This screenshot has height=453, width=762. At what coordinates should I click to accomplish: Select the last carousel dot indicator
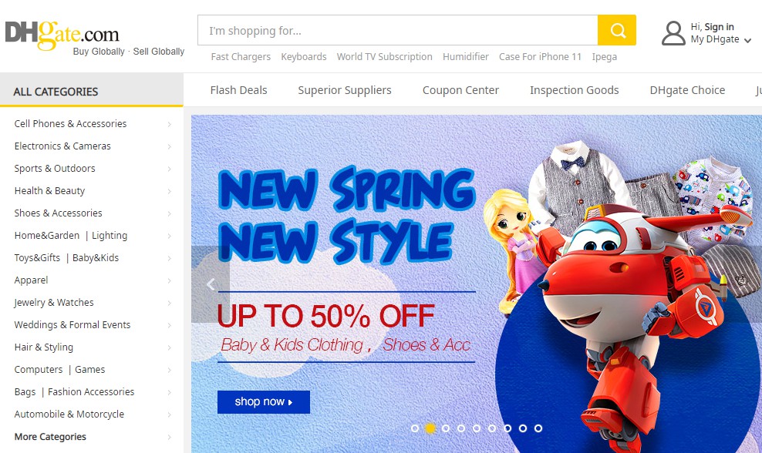tap(538, 428)
